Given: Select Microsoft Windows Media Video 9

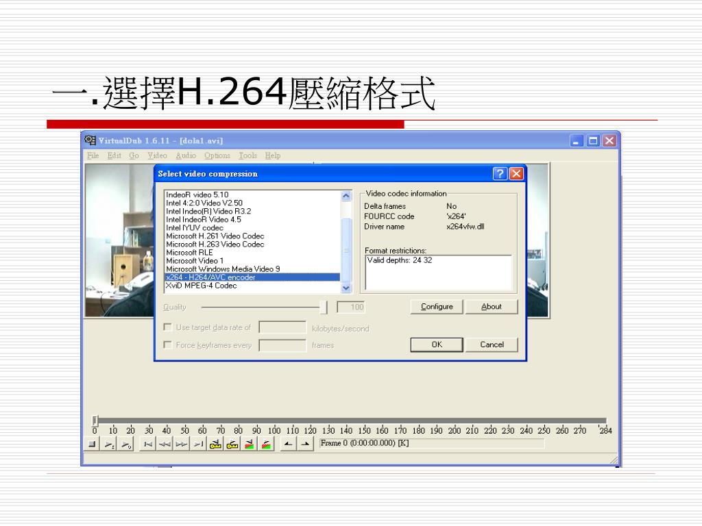Looking at the screenshot, I should 252,269.
